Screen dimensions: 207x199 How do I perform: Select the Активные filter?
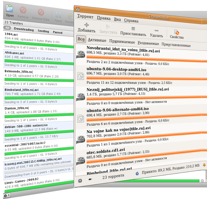tap(97, 40)
